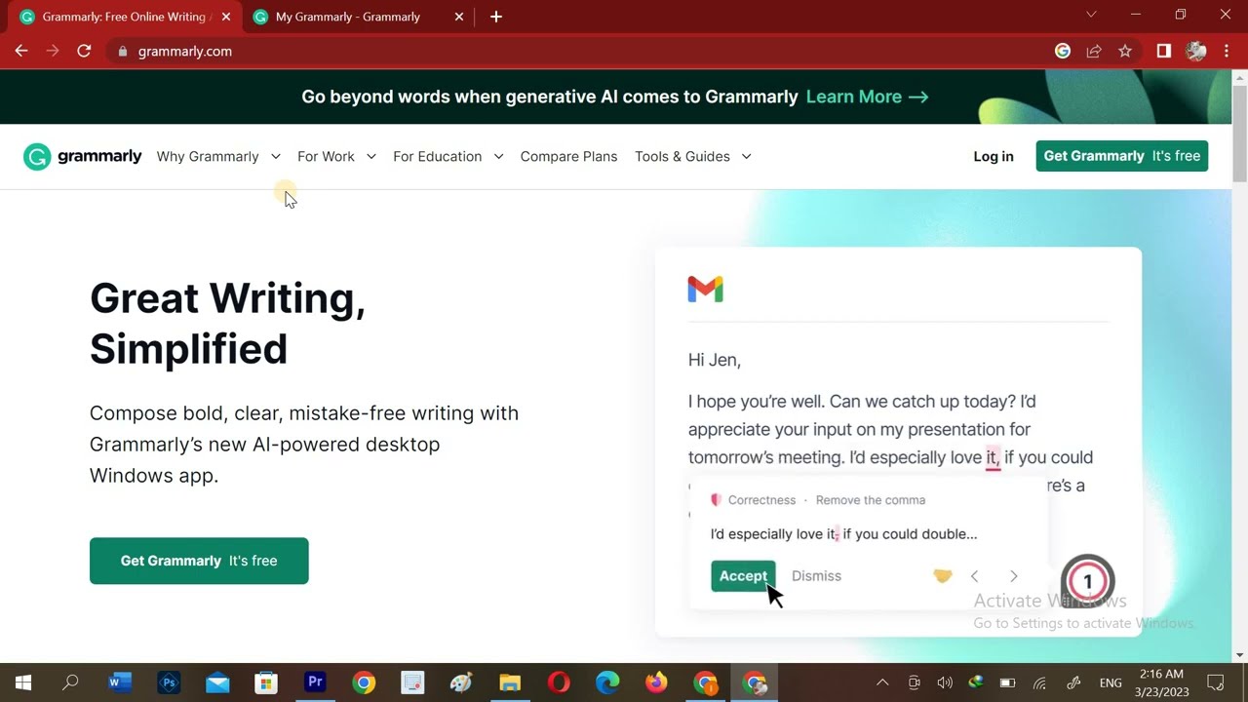1248x702 pixels.
Task: Open Windows notification center
Action: pyautogui.click(x=1216, y=682)
